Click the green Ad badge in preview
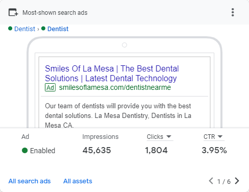Image resolution: width=249 pixels, height=192 pixels. [x=50, y=87]
